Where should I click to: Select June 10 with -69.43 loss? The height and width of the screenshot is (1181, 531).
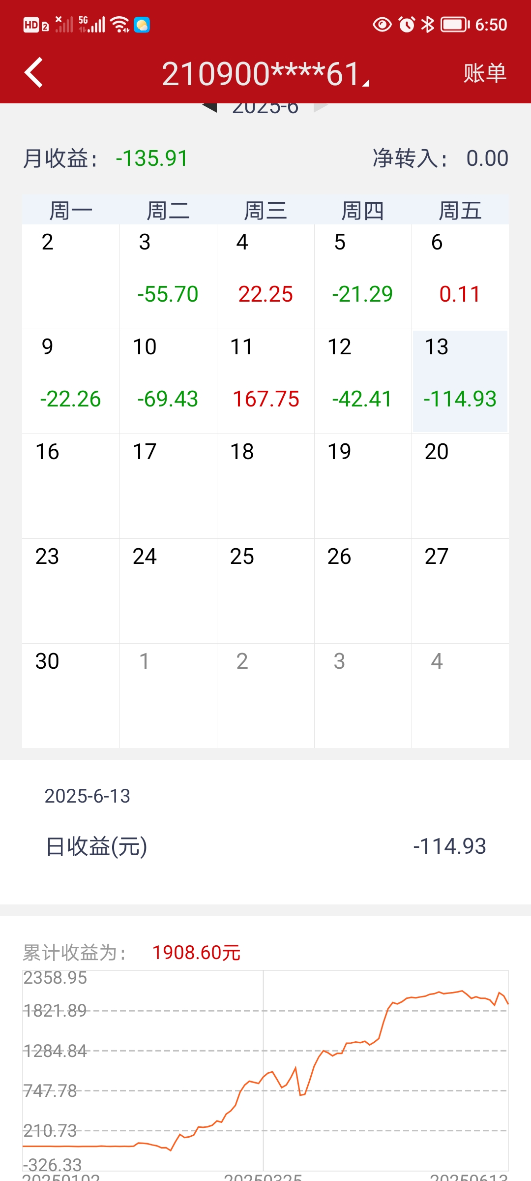tap(168, 381)
